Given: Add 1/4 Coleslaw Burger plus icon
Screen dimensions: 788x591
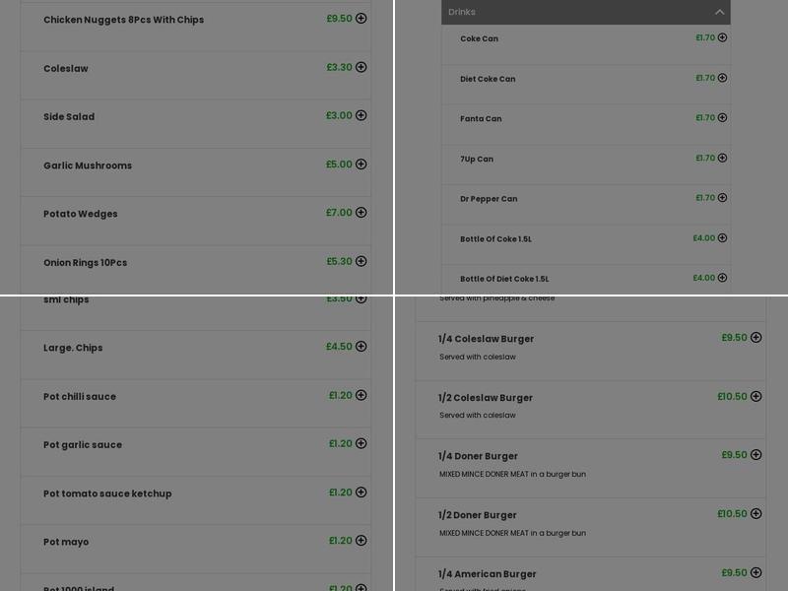Looking at the screenshot, I should [x=755, y=337].
